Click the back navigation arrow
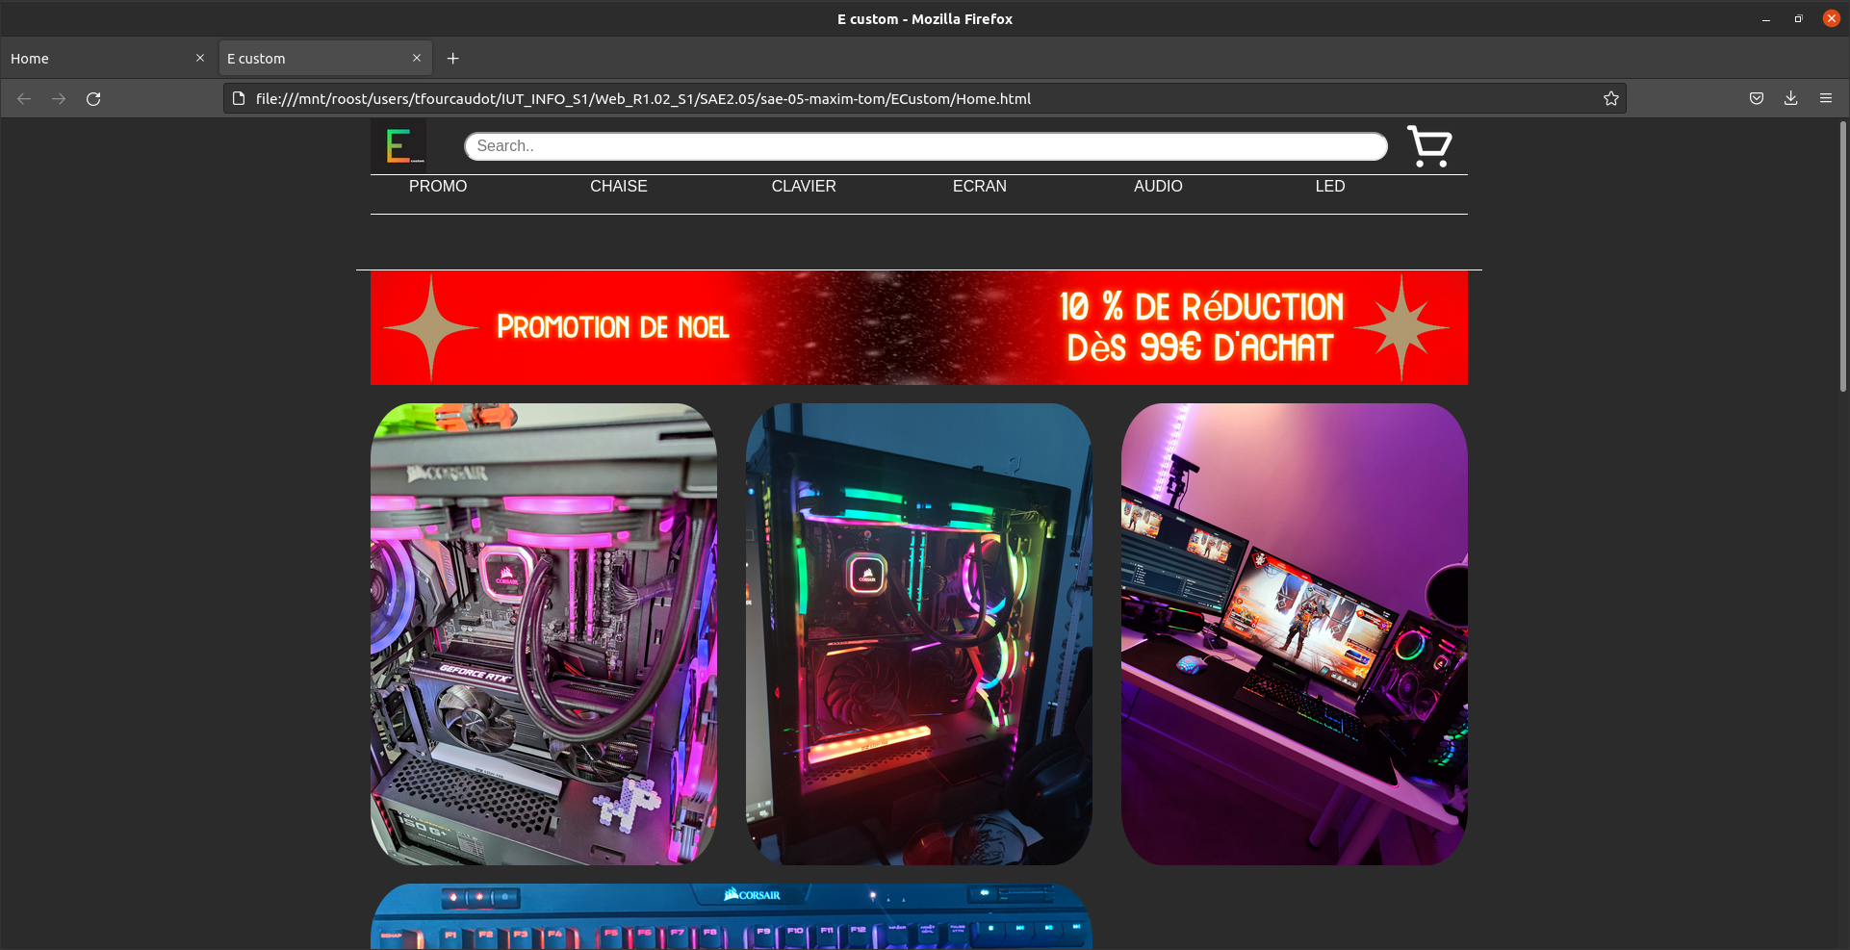This screenshot has width=1850, height=950. tap(23, 98)
